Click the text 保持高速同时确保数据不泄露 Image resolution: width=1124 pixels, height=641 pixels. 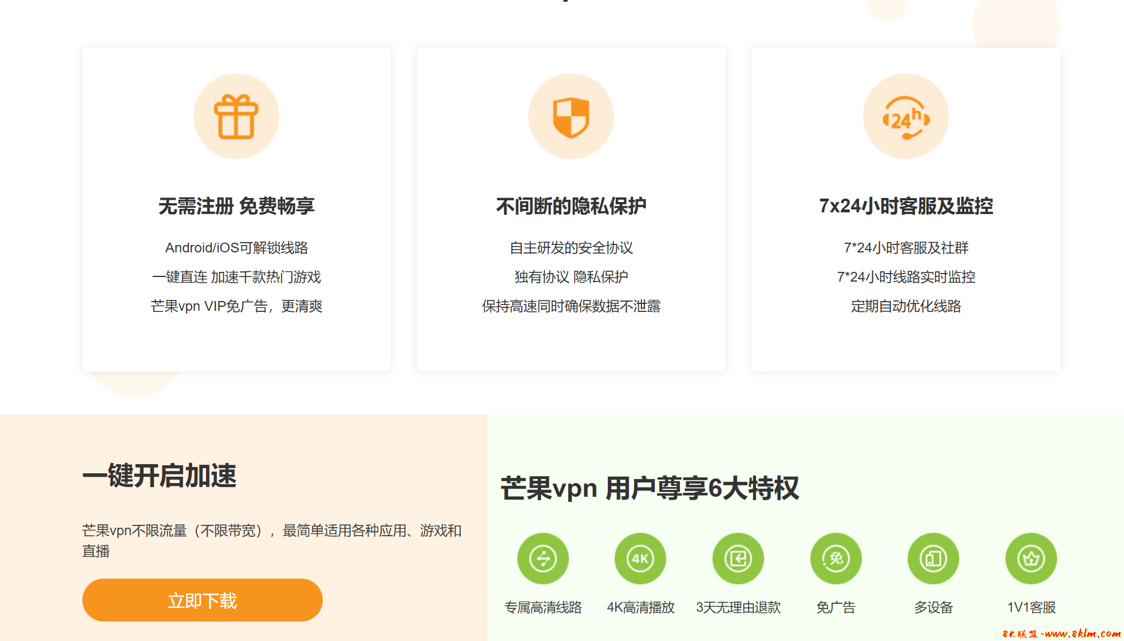pyautogui.click(x=571, y=306)
